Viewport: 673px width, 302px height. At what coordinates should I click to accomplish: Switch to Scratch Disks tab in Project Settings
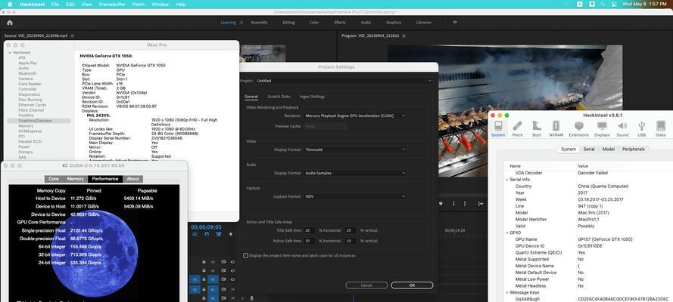(279, 97)
